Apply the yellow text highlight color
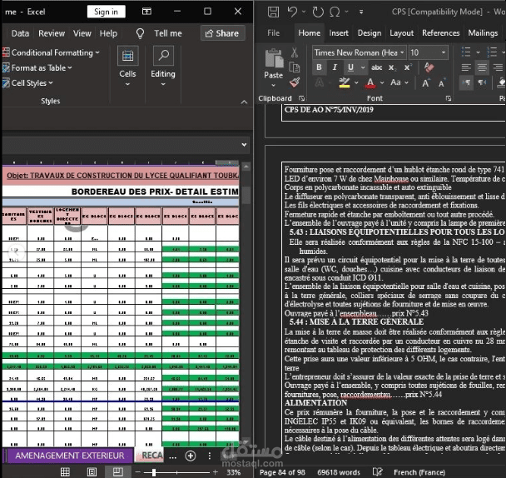This screenshot has width=506, height=478. tap(345, 82)
